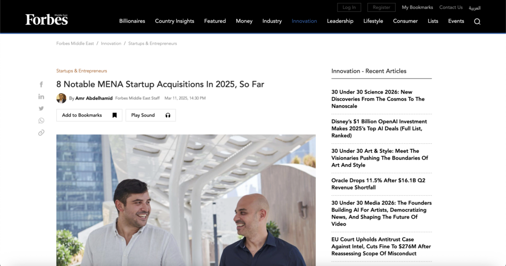The image size is (506, 266).
Task: Switch language to Arabic
Action: click(474, 8)
